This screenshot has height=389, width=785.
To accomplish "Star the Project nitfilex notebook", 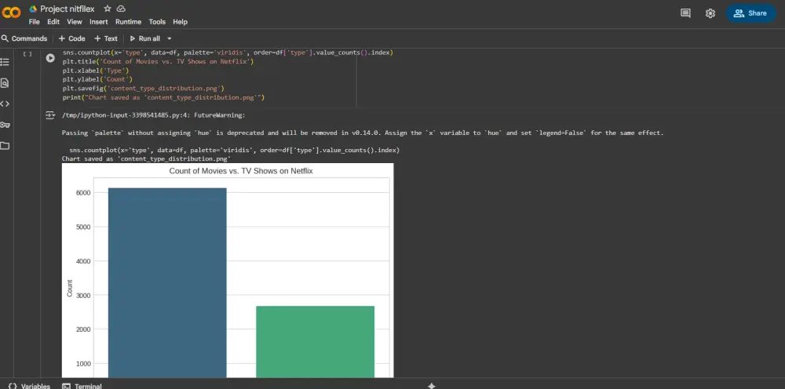I will pos(107,9).
